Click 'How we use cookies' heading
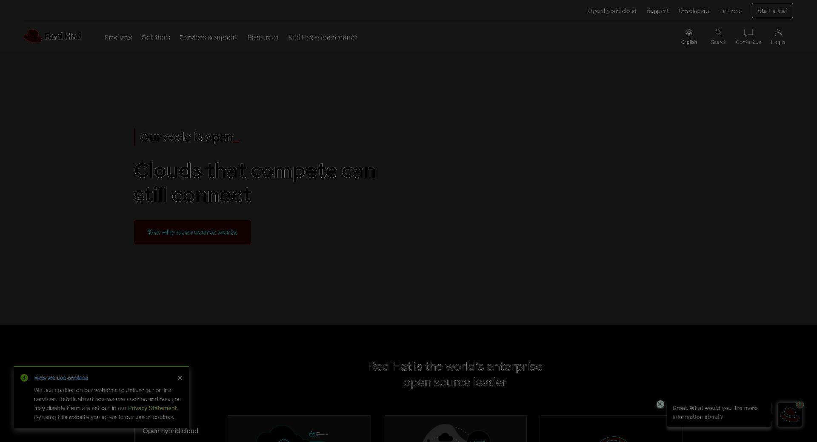 click(x=61, y=378)
